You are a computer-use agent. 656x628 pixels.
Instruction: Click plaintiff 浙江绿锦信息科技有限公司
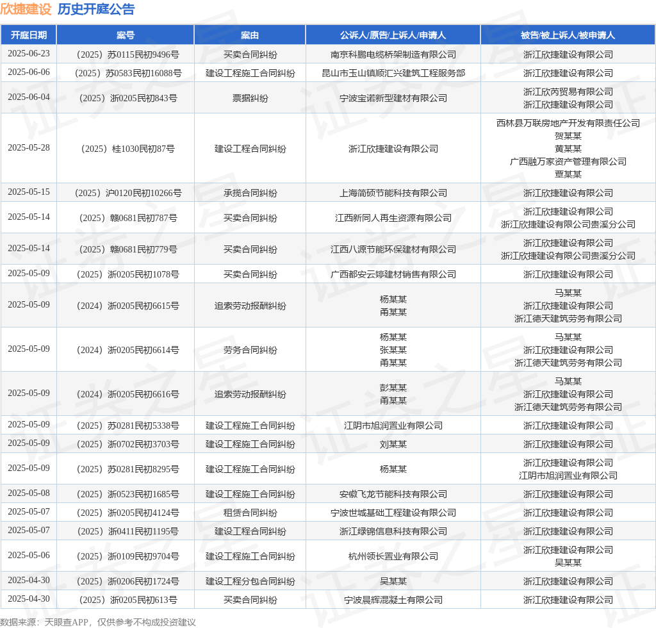coord(393,531)
